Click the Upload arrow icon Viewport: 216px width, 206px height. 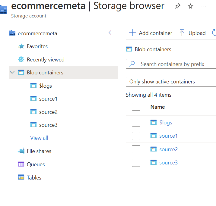[182, 33]
